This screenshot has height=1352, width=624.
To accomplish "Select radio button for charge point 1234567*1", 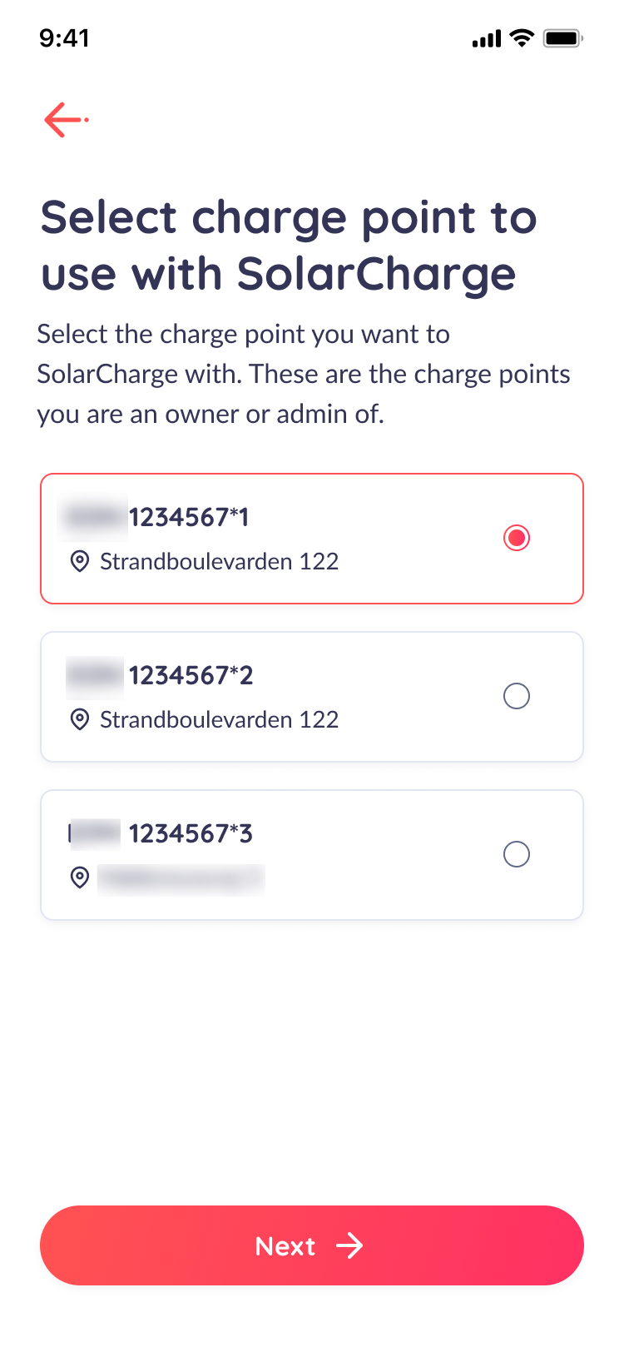I will [517, 538].
